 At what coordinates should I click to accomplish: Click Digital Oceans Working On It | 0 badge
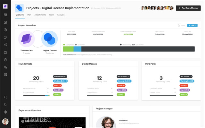click(124, 81)
